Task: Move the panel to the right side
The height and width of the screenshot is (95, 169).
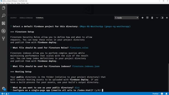Action: pyautogui.click(x=162, y=18)
